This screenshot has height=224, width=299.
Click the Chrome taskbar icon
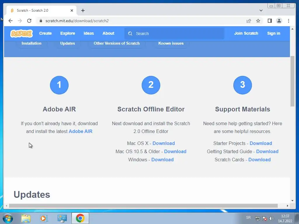coord(80,218)
